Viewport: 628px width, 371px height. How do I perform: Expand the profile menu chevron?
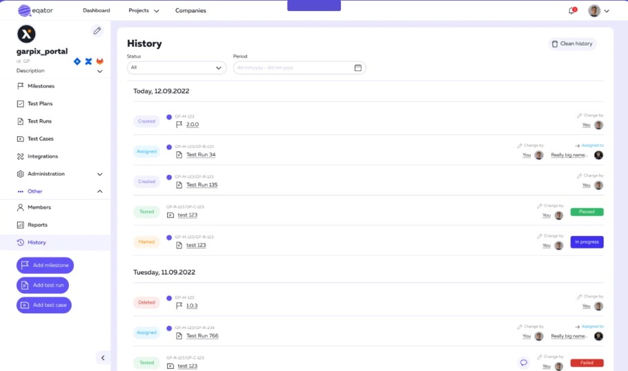[x=607, y=11]
